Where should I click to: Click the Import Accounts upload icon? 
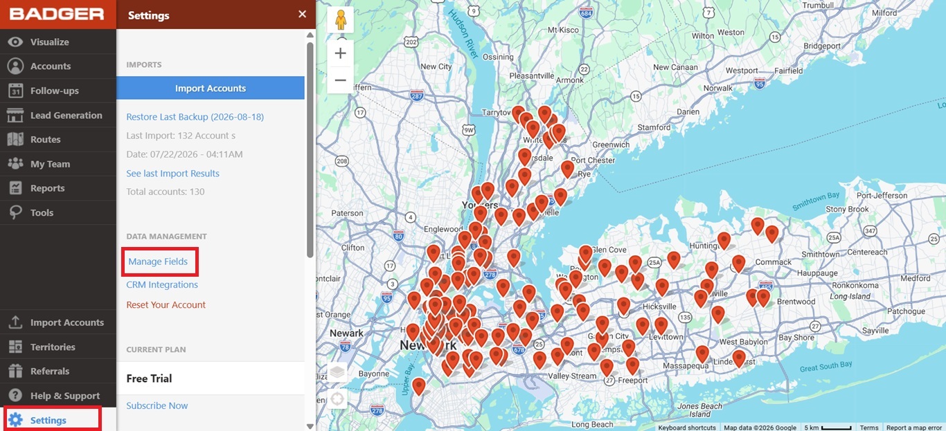click(x=15, y=322)
